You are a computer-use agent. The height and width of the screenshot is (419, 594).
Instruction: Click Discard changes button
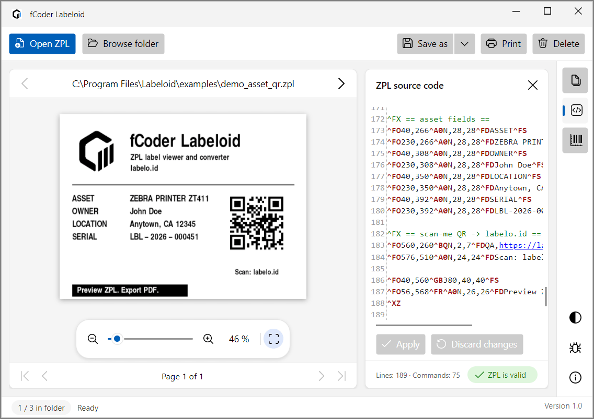click(x=477, y=344)
